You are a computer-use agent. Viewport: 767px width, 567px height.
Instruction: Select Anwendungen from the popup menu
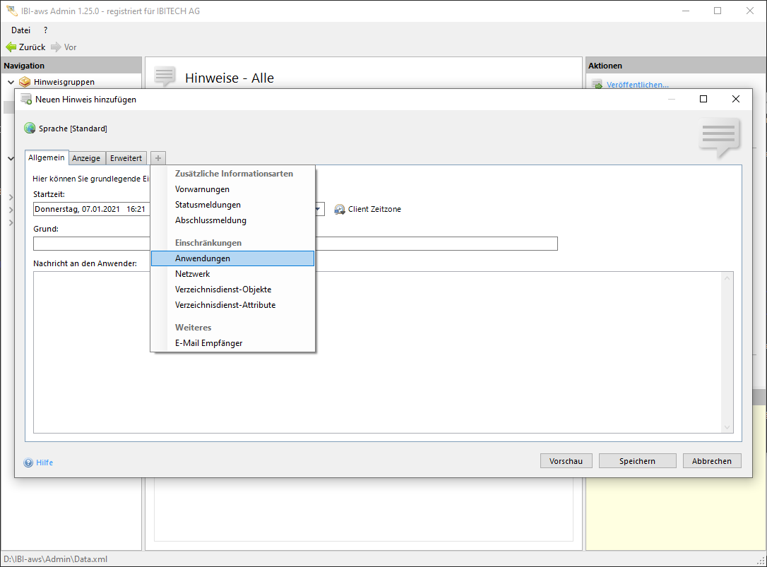[x=203, y=258]
